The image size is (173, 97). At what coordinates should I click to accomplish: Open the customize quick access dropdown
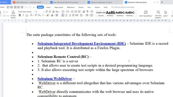pyautogui.click(x=34, y=7)
